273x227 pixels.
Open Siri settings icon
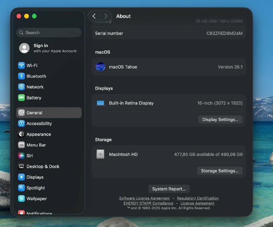tap(21, 155)
